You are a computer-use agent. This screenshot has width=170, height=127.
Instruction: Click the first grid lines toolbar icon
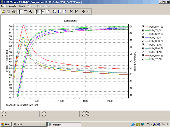coord(38,12)
